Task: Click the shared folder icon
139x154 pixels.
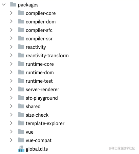Action: 21,106
